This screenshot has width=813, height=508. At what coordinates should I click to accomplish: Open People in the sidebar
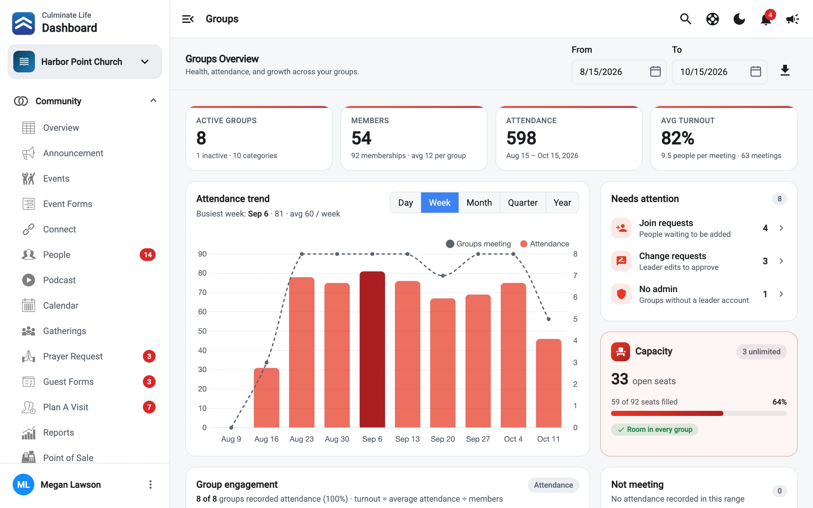pos(85,255)
